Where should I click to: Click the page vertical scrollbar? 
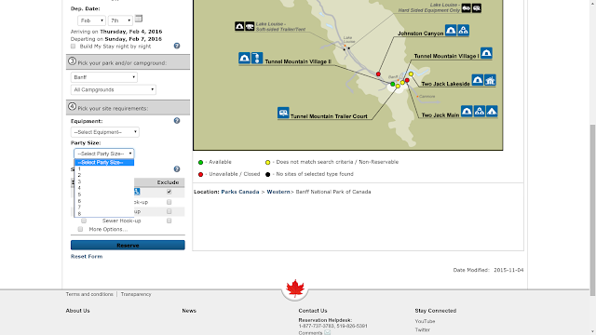pyautogui.click(x=592, y=210)
